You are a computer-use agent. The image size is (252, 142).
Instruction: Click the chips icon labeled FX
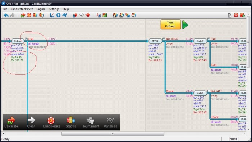(121, 15)
